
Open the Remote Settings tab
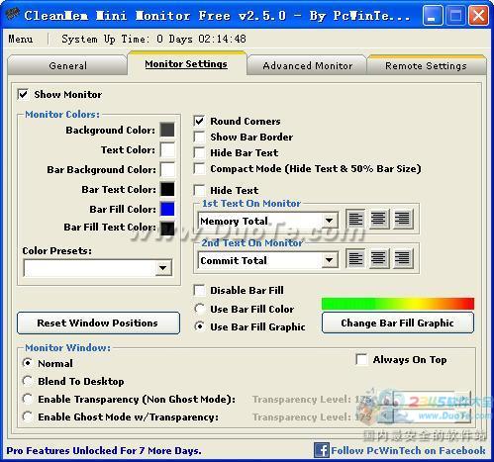coord(426,65)
